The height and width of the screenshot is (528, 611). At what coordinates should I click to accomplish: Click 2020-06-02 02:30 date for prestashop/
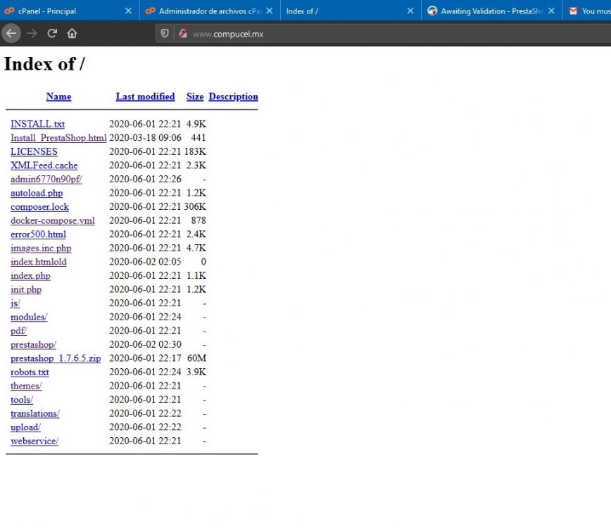pos(145,344)
